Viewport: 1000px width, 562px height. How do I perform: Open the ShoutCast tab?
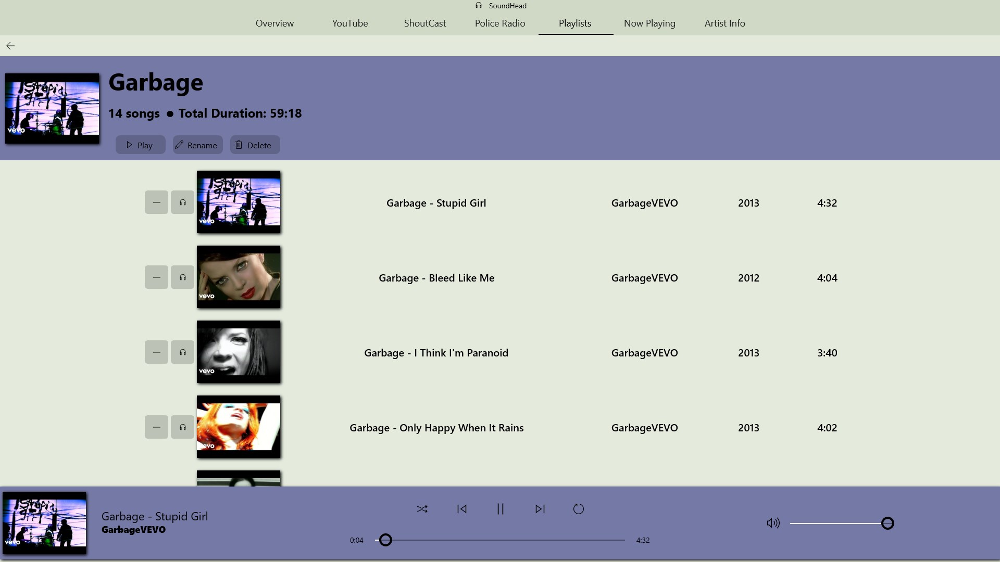tap(424, 23)
